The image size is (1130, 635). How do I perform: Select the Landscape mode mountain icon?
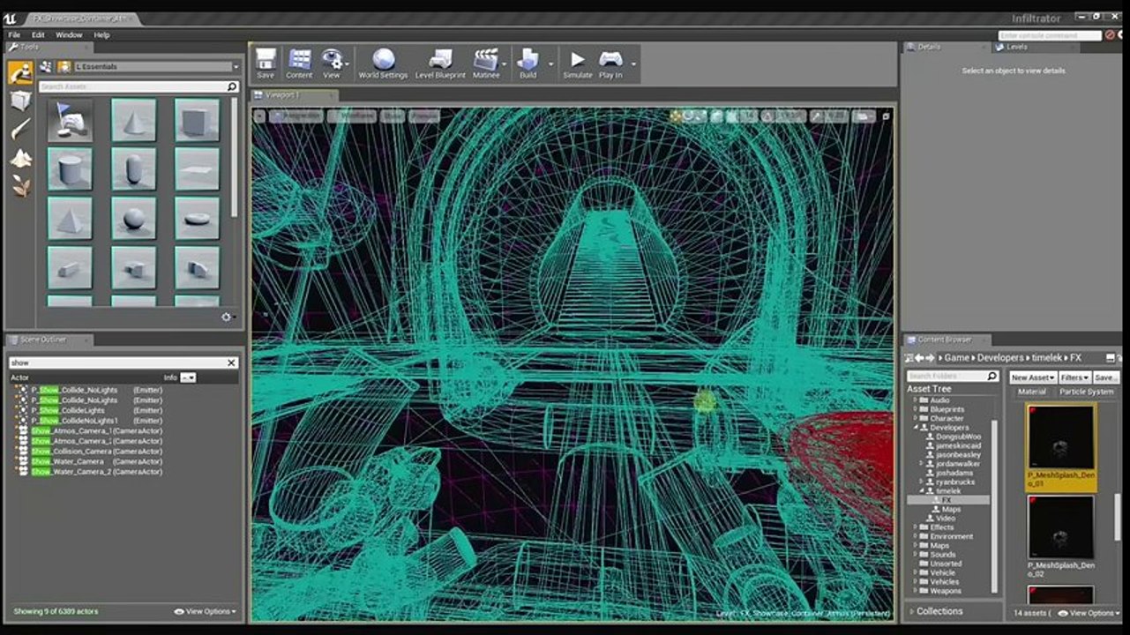(20, 158)
